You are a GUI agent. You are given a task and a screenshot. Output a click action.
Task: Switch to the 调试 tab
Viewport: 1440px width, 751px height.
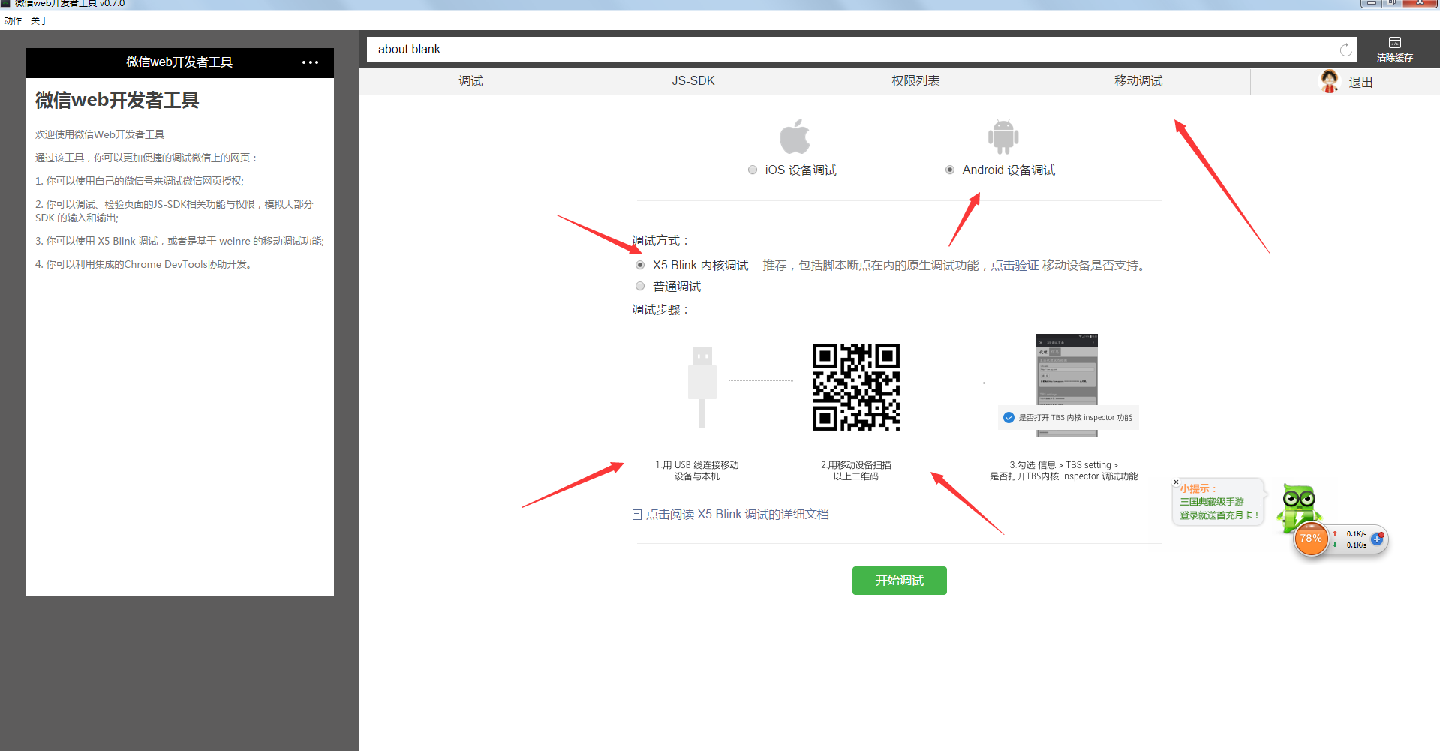tap(470, 81)
